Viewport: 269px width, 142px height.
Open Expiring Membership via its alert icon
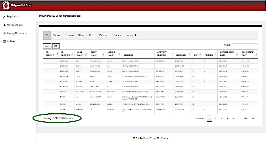click(x=5, y=33)
